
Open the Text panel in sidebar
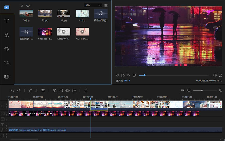click(7, 21)
